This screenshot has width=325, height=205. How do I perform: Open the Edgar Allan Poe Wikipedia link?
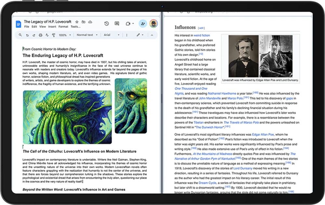(x=262, y=134)
